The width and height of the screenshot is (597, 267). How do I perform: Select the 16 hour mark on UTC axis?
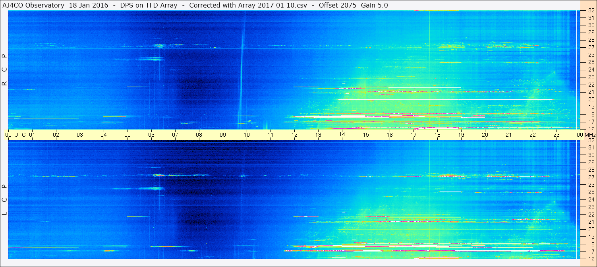[x=390, y=135]
